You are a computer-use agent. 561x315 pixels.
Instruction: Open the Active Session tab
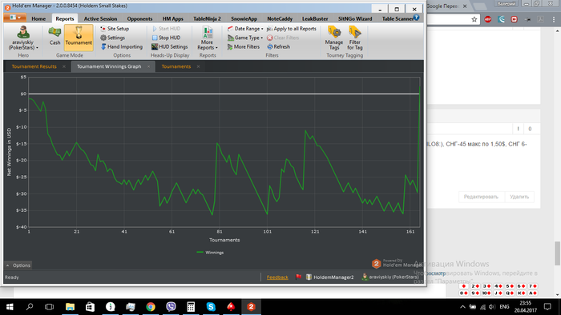(x=100, y=18)
